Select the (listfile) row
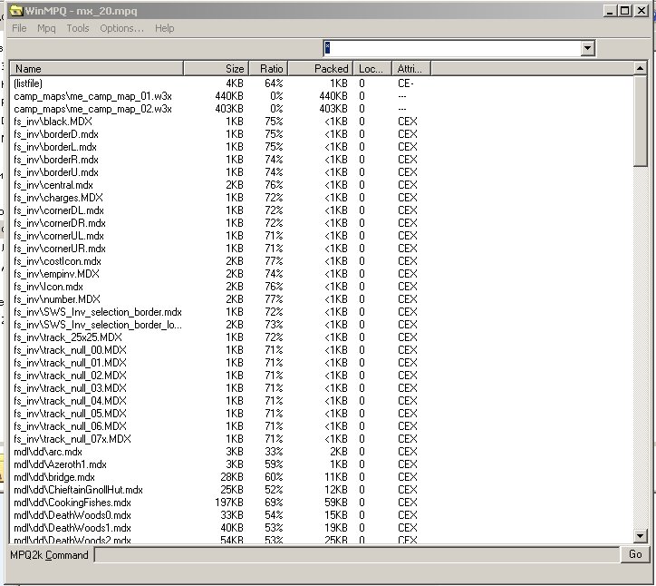The width and height of the screenshot is (656, 586). point(28,83)
